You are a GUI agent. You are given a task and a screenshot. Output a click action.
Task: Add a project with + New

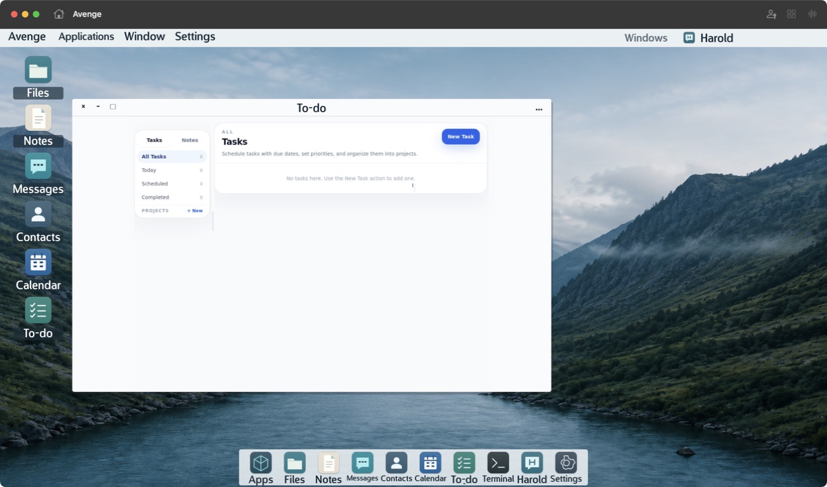(x=195, y=211)
